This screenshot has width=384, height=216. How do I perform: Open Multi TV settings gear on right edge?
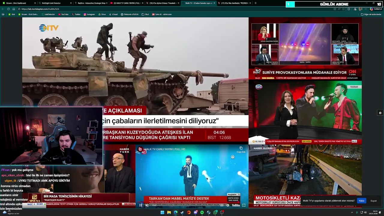click(x=380, y=113)
